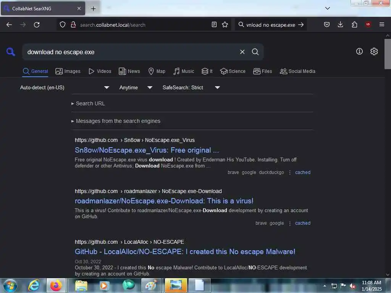Open Windows Explorer folder on taskbar
Viewport: 391px width, 293px height.
coord(81,285)
